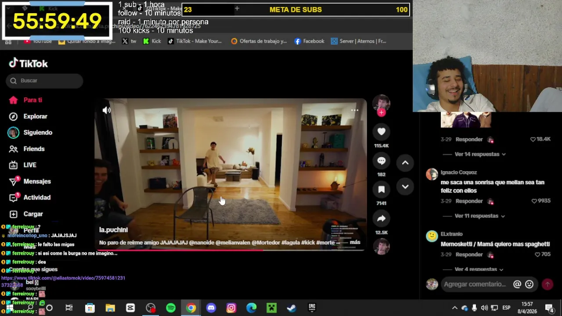The width and height of the screenshot is (562, 316).
Task: Like the video with the heart icon
Action: [x=381, y=132]
